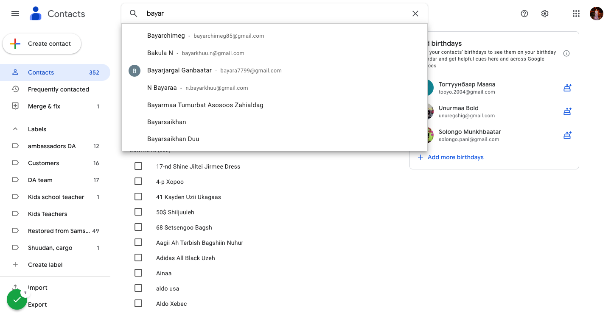The image size is (611, 313).
Task: Check the 17-nd Shine Jiltei Jirmee Dress checkbox
Action: coord(138,166)
